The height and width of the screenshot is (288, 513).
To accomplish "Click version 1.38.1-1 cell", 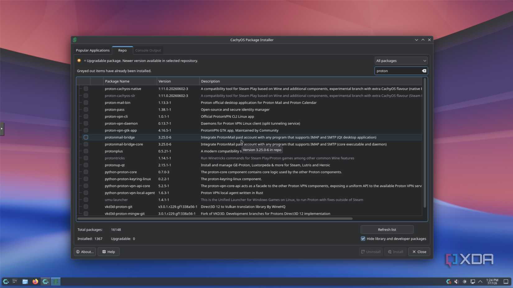I will pyautogui.click(x=165, y=110).
